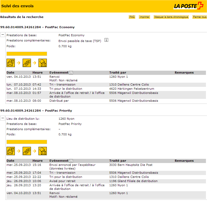
Task: Click the La Poste logo
Action: (189, 6)
